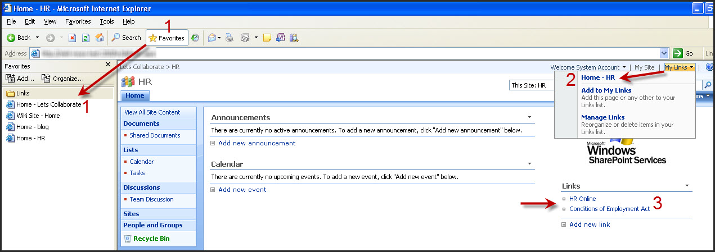This screenshot has width=715, height=252.
Task: Open the Tools menu
Action: [107, 21]
